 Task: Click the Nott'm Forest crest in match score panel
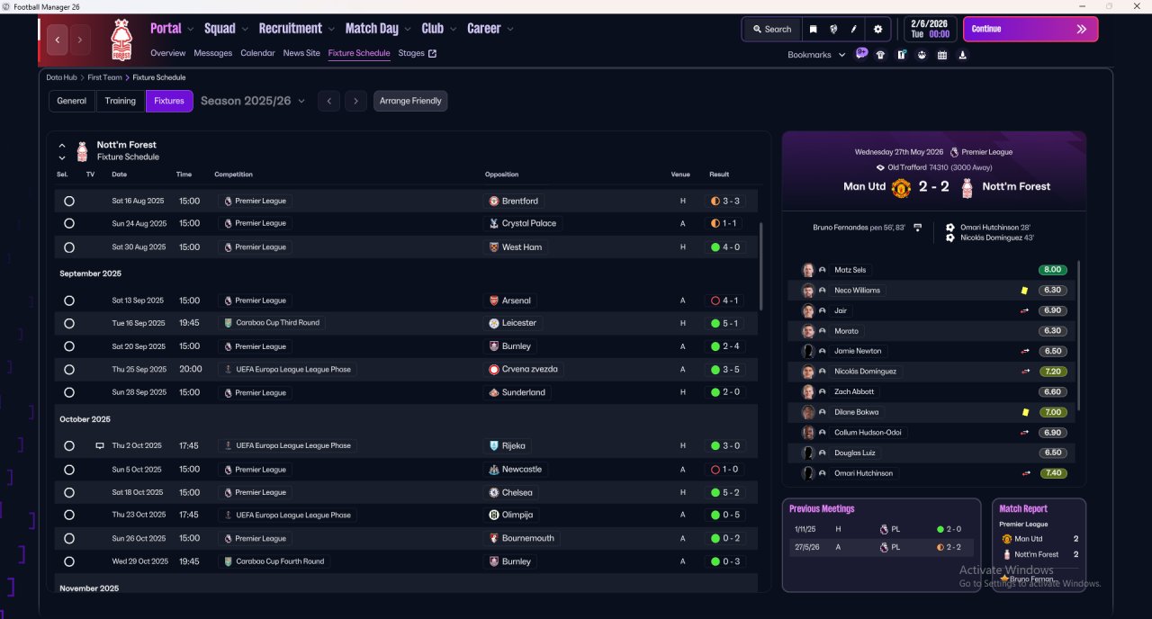tap(967, 187)
